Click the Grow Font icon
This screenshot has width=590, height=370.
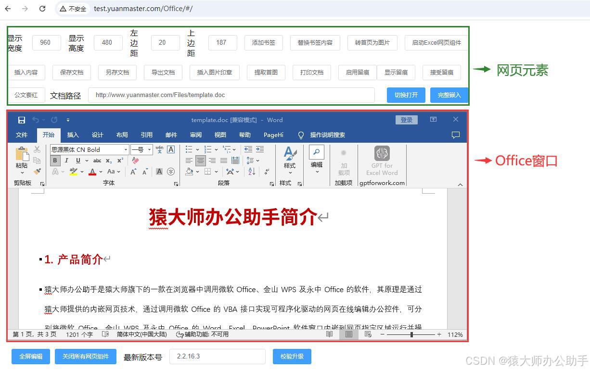[133, 172]
